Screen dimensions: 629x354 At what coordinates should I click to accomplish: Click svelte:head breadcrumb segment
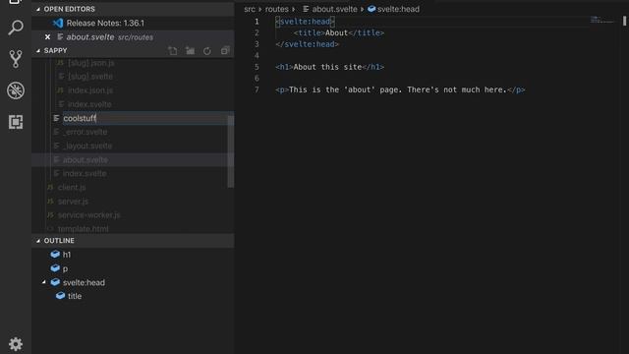pos(398,9)
